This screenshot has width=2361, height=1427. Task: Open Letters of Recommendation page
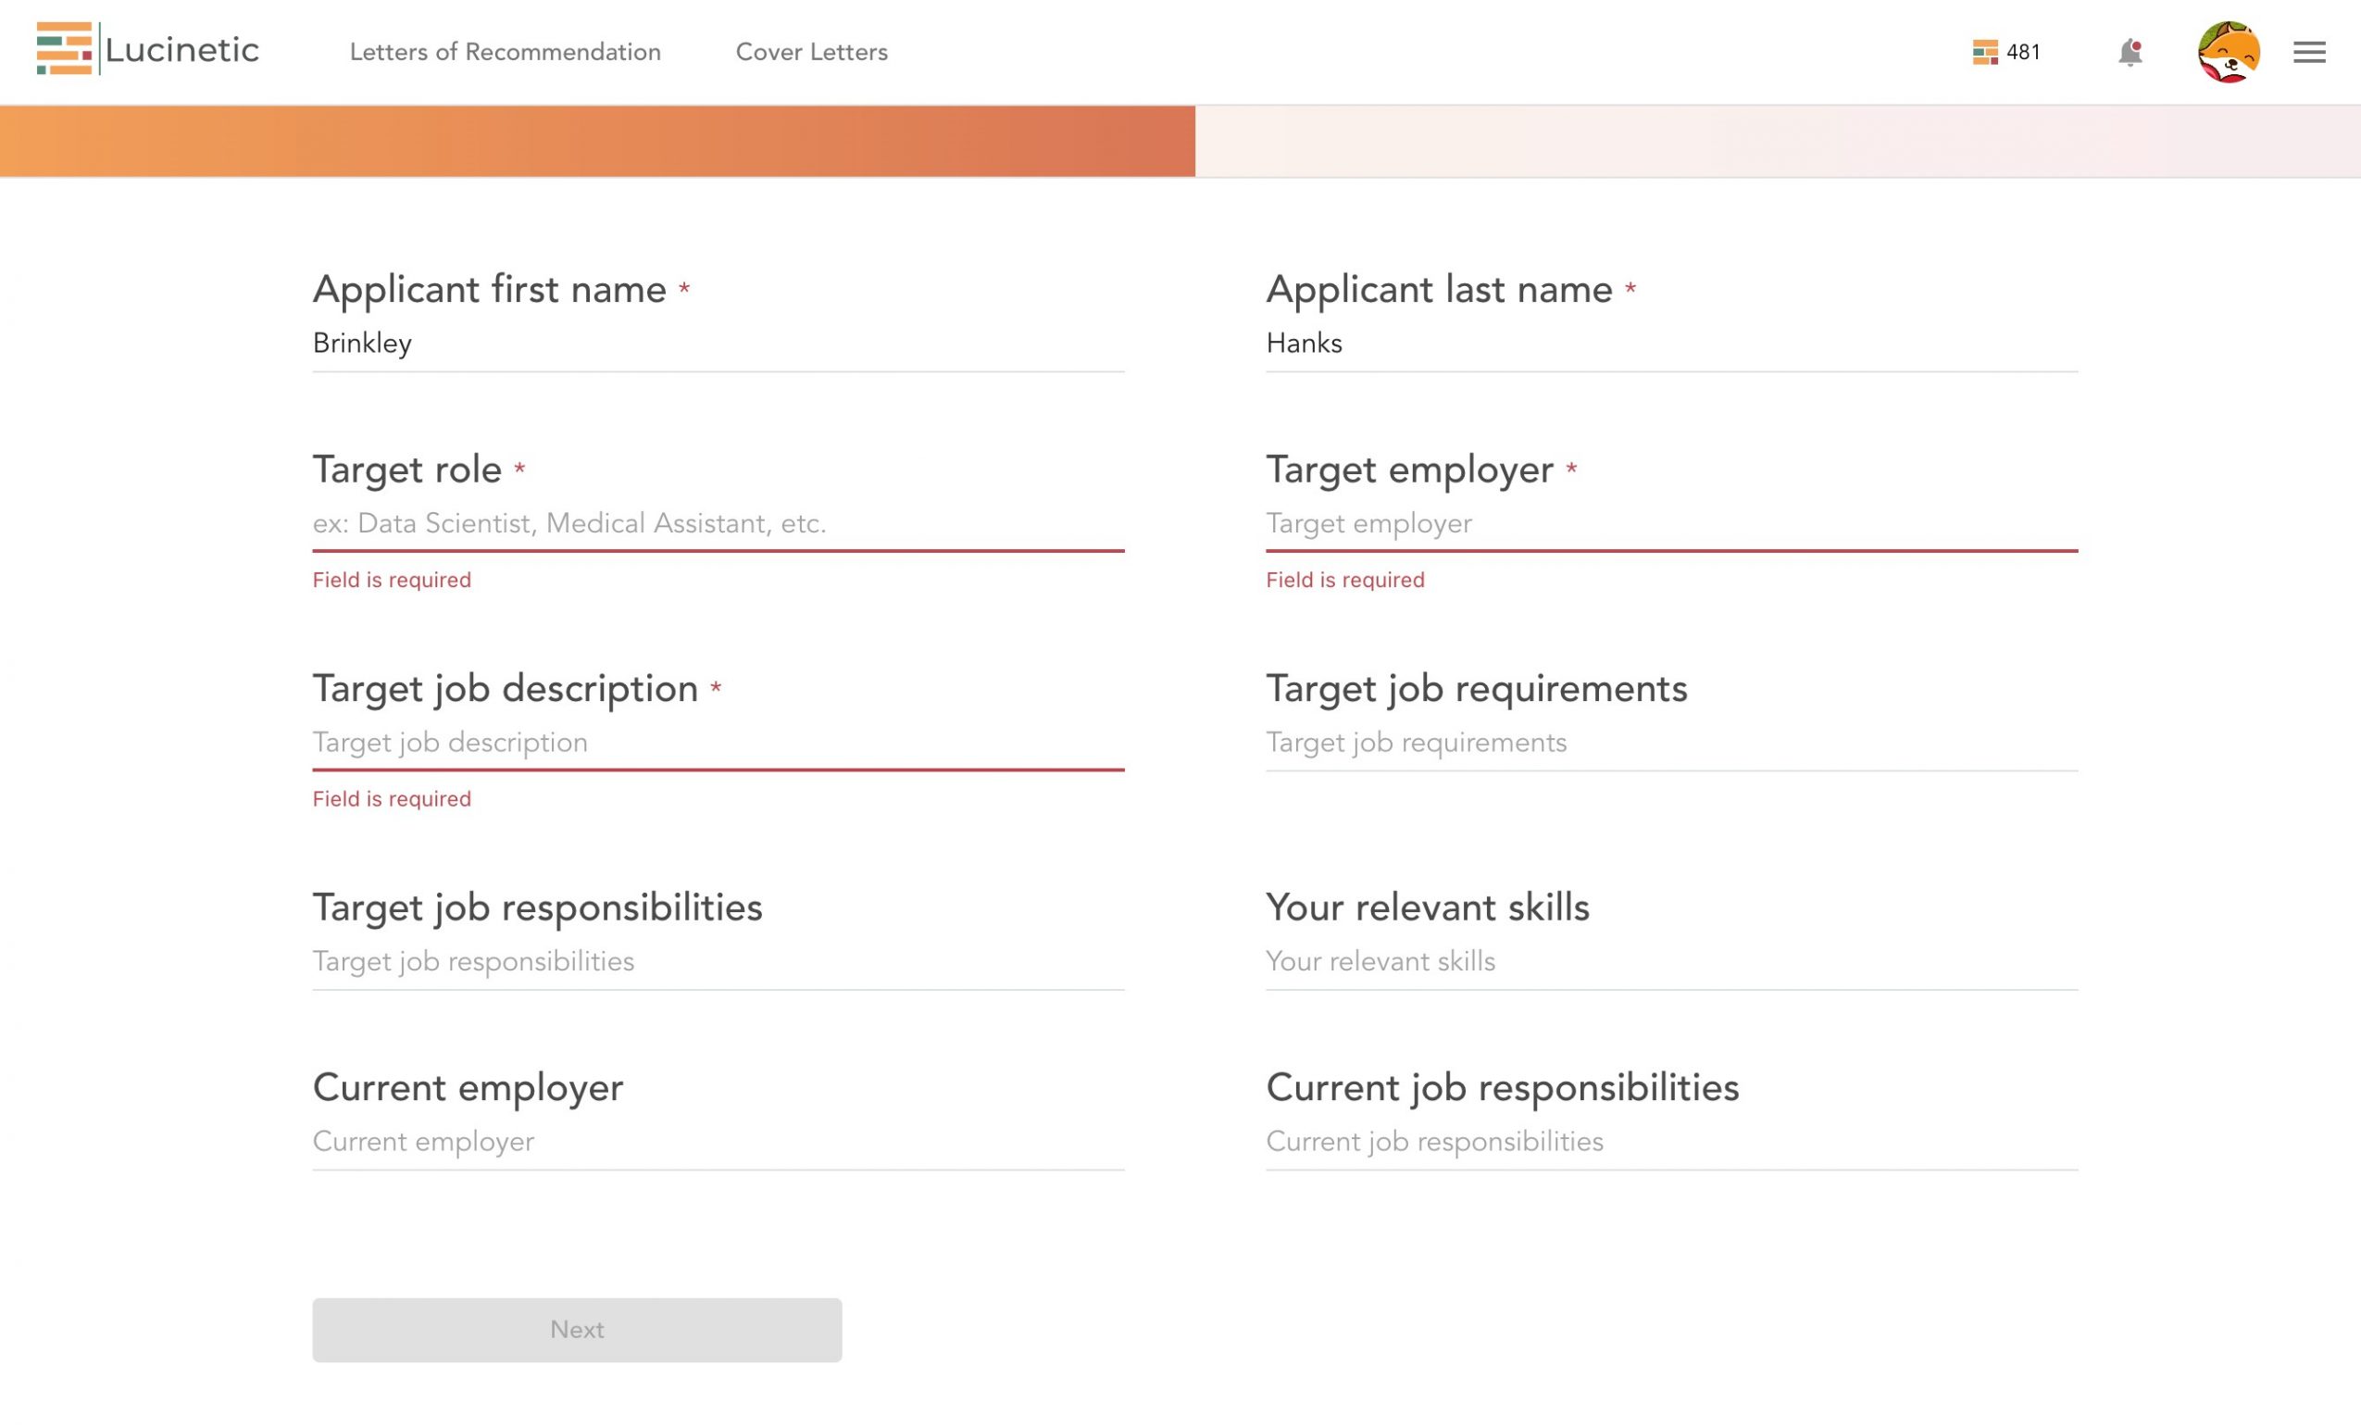click(x=505, y=52)
